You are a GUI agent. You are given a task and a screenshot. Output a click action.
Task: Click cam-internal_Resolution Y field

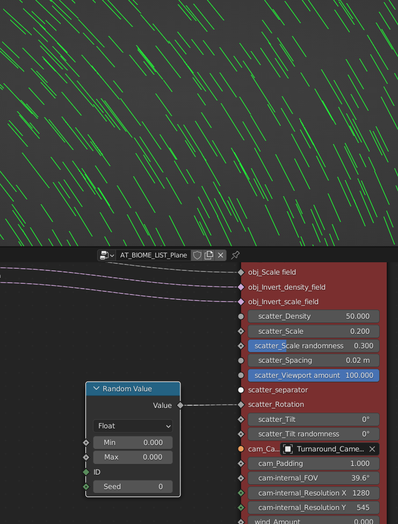[x=314, y=508]
